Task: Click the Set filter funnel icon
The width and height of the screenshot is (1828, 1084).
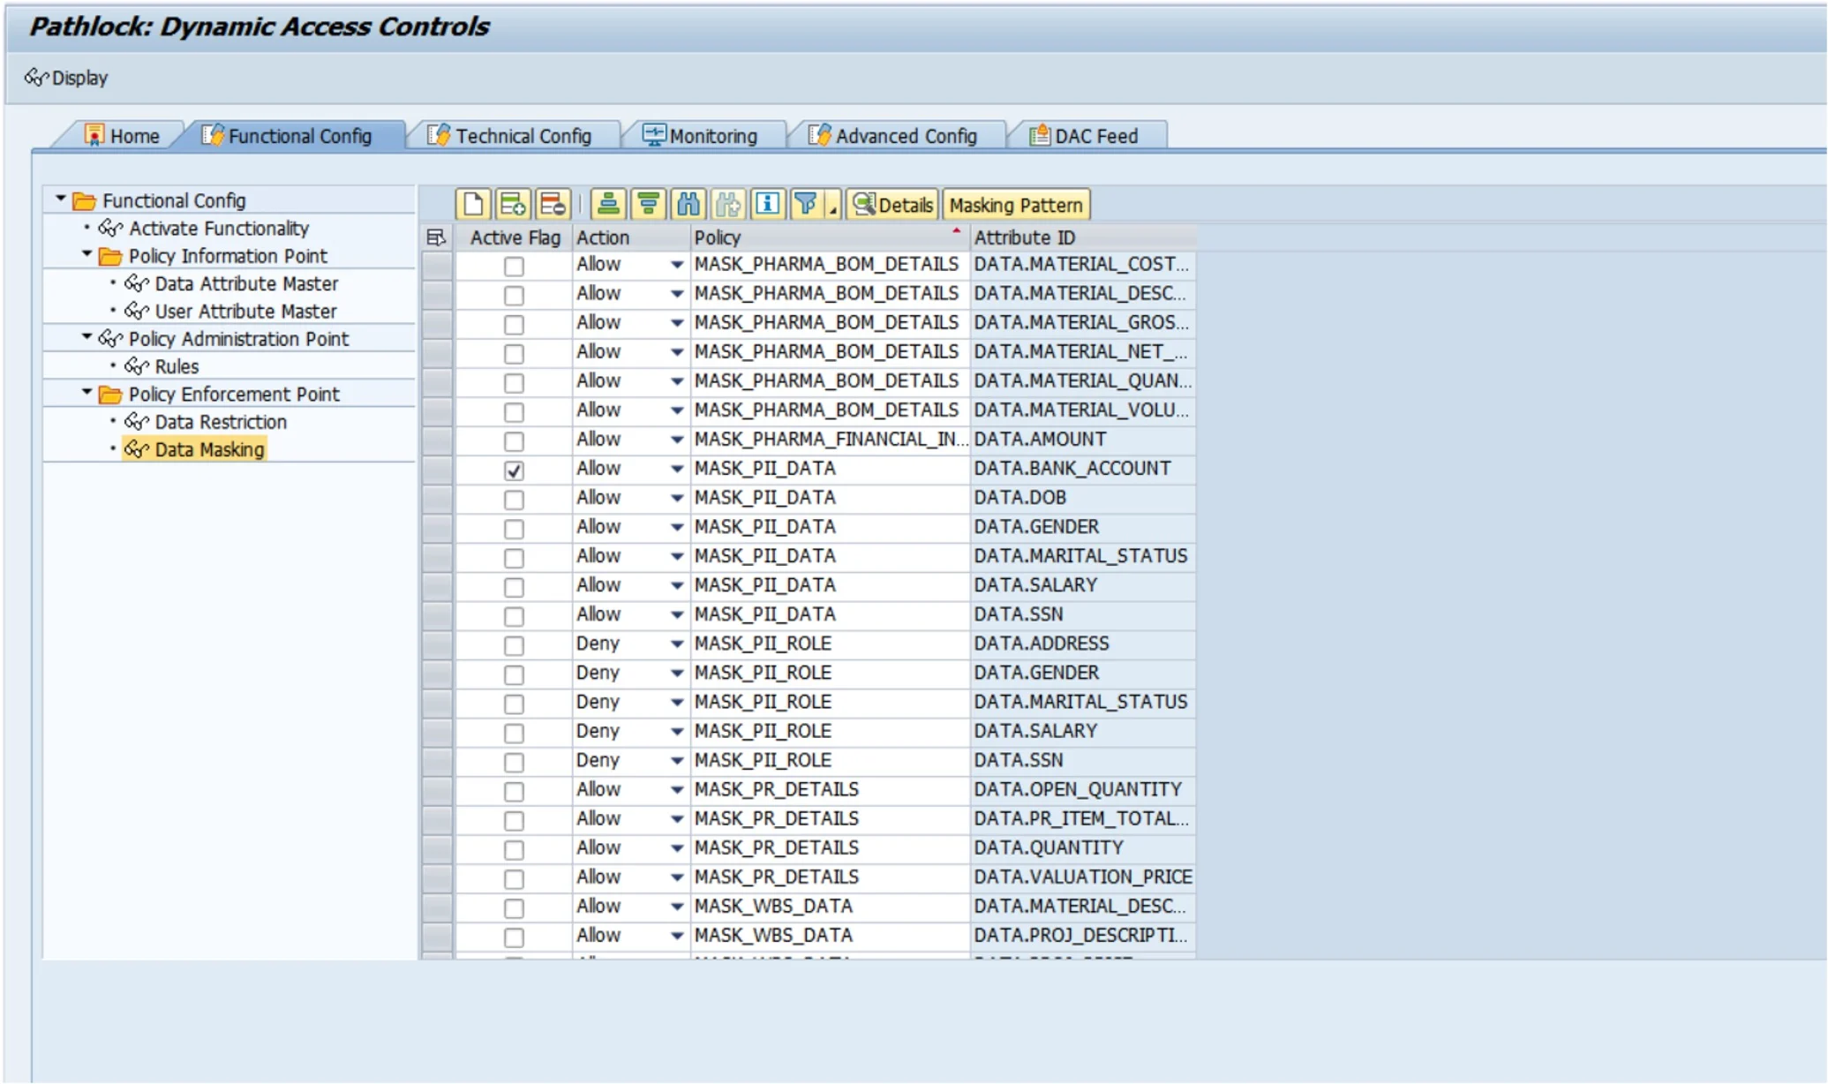Action: click(807, 205)
